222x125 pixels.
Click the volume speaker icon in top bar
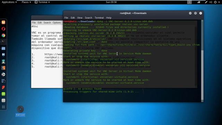(x=211, y=2)
